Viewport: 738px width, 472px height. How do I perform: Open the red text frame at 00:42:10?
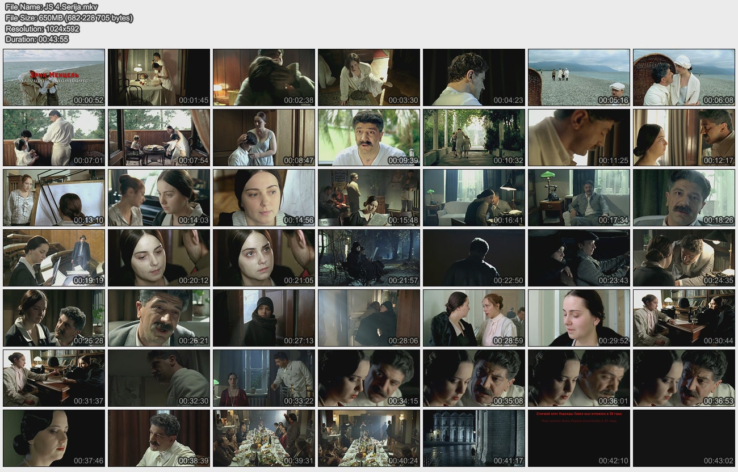578,438
